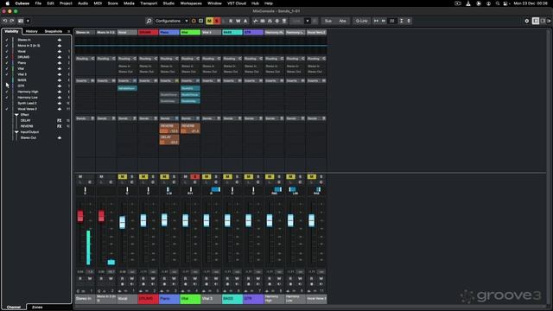Click the red S deactivate-all-solos toolbar button

[217, 21]
